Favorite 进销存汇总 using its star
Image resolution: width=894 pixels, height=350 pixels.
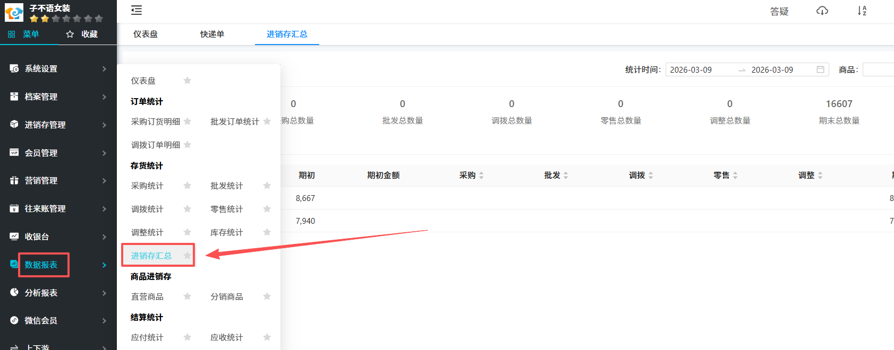tap(187, 256)
